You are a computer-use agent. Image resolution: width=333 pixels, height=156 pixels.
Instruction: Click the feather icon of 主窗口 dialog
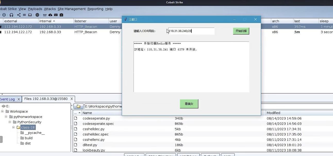126,19
